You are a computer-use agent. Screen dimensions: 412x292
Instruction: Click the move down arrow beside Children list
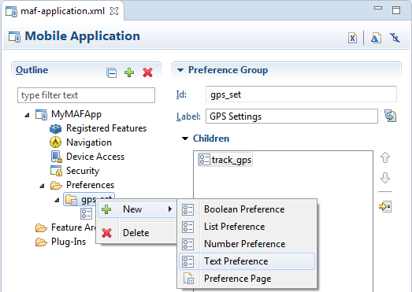(385, 178)
